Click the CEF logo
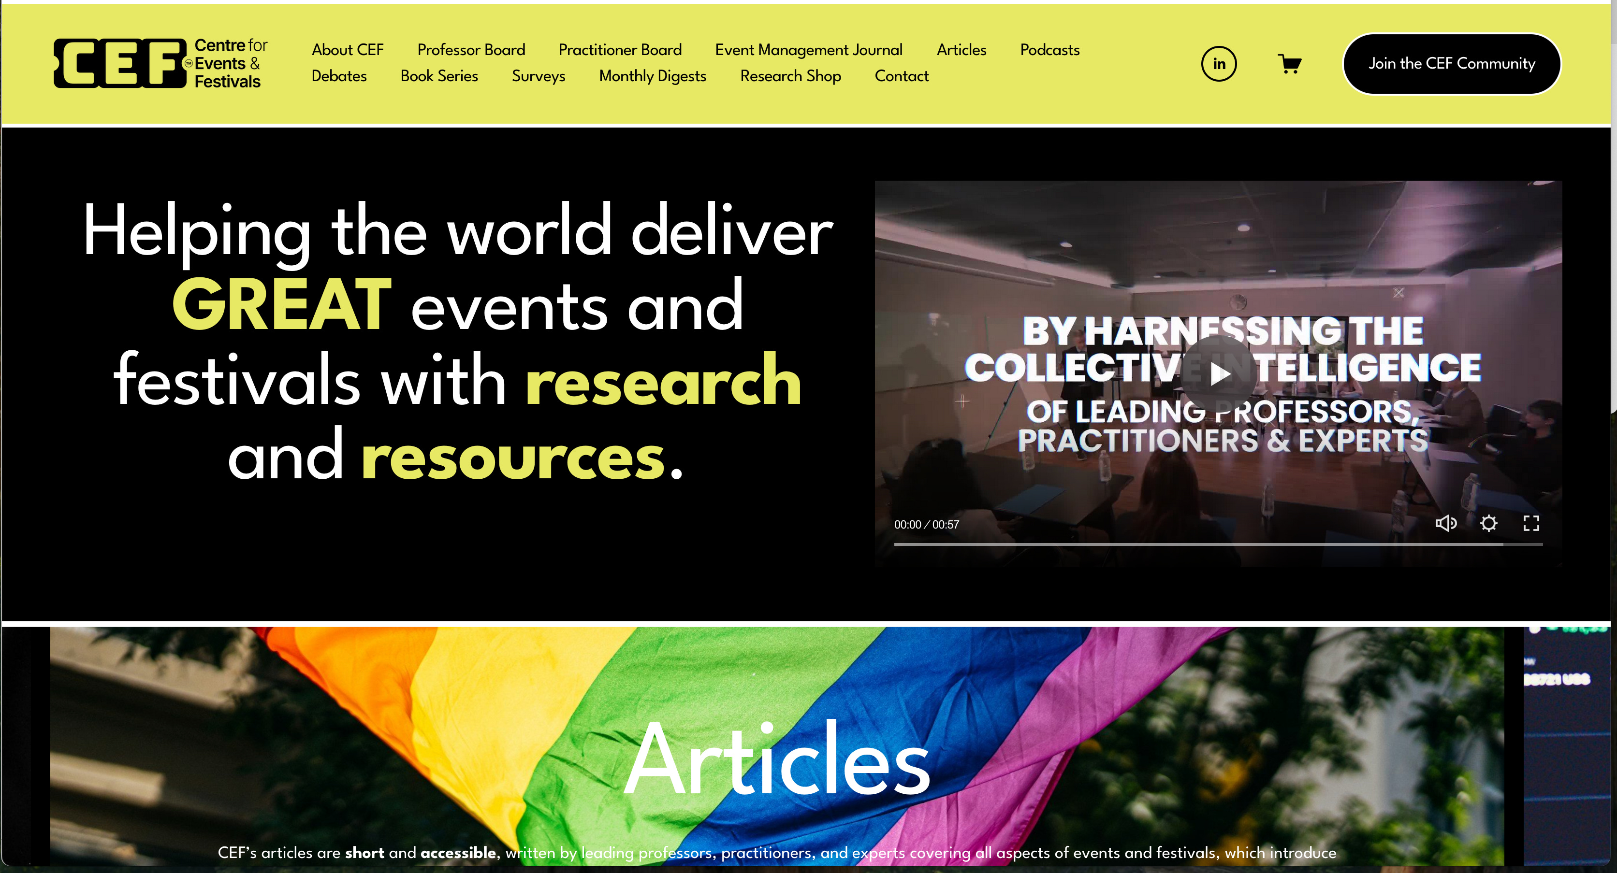1617x873 pixels. [x=160, y=63]
